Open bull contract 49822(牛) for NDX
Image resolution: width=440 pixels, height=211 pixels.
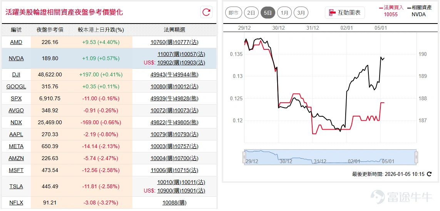[162, 122]
